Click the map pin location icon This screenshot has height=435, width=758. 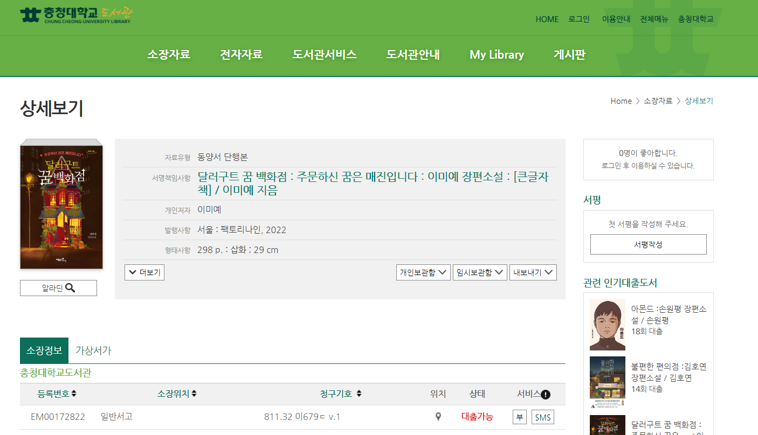(438, 417)
